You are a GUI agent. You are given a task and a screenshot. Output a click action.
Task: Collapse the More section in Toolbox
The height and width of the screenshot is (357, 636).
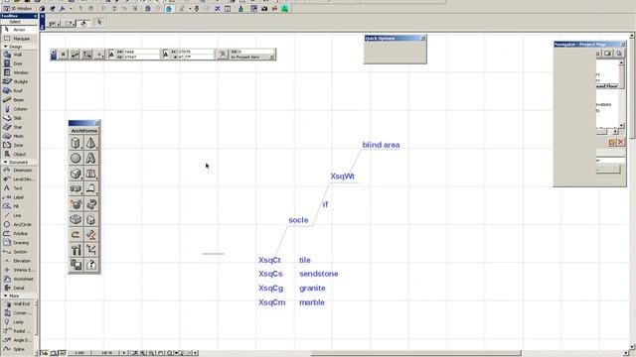(x=6, y=296)
